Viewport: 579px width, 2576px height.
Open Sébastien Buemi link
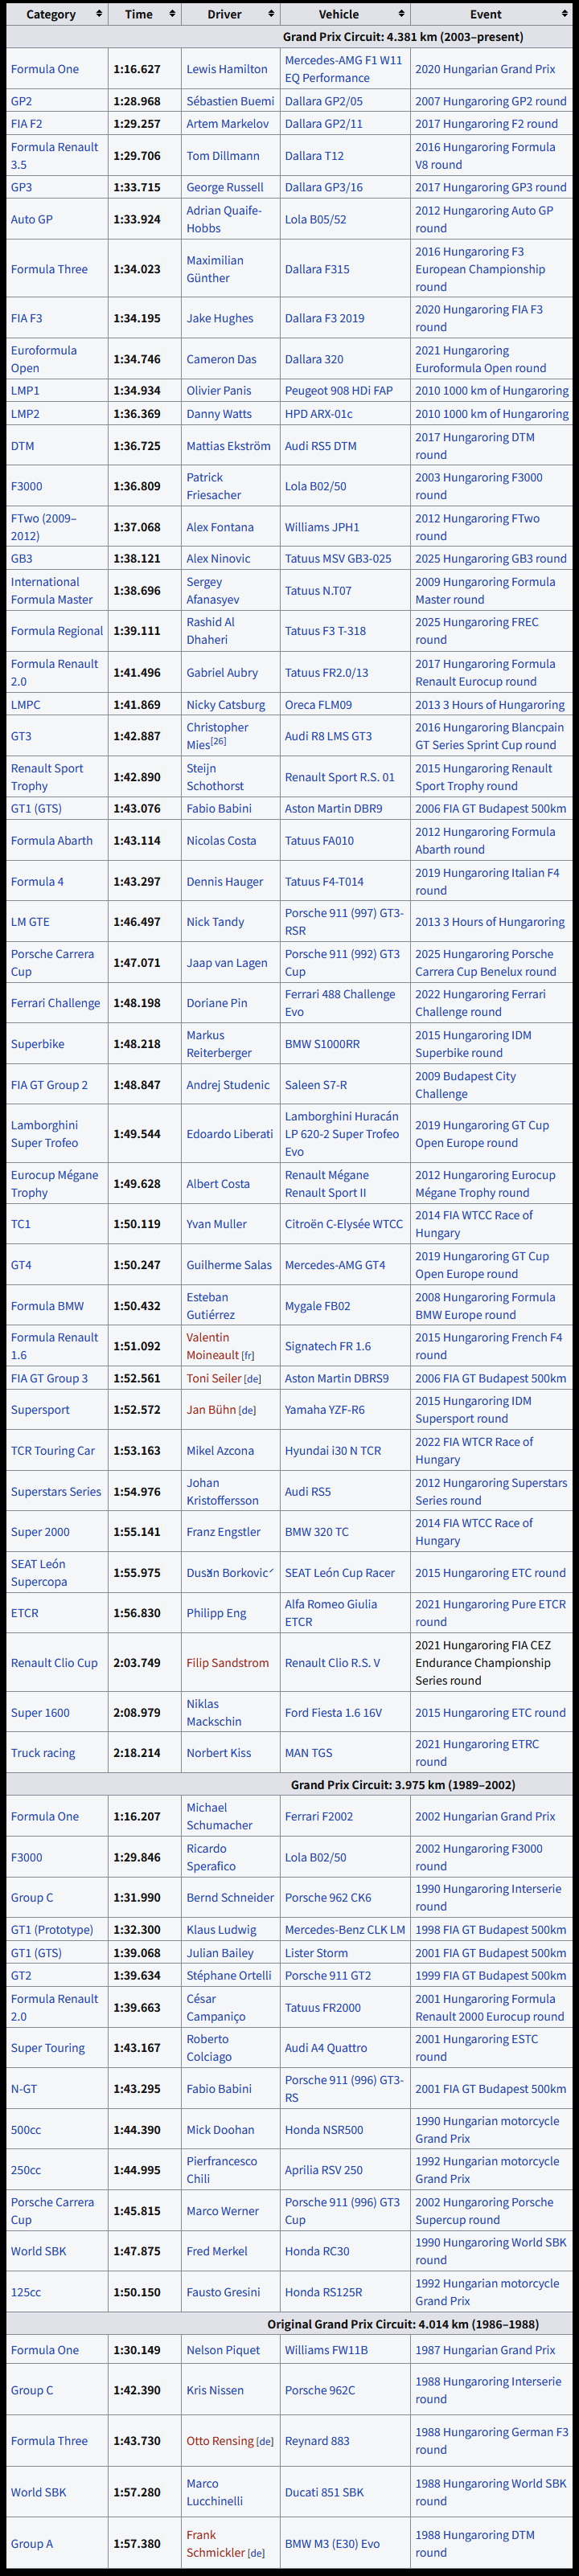230,101
